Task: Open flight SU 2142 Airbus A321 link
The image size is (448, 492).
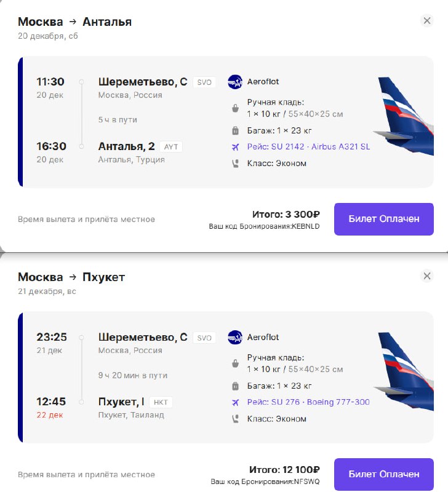Action: (x=308, y=147)
